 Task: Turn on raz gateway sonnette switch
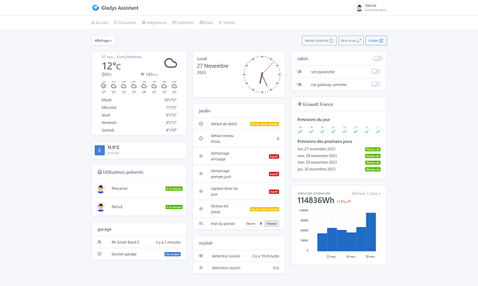[376, 84]
